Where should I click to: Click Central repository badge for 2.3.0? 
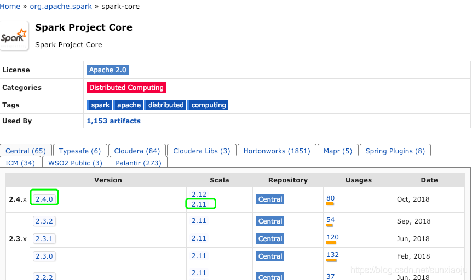[270, 256]
